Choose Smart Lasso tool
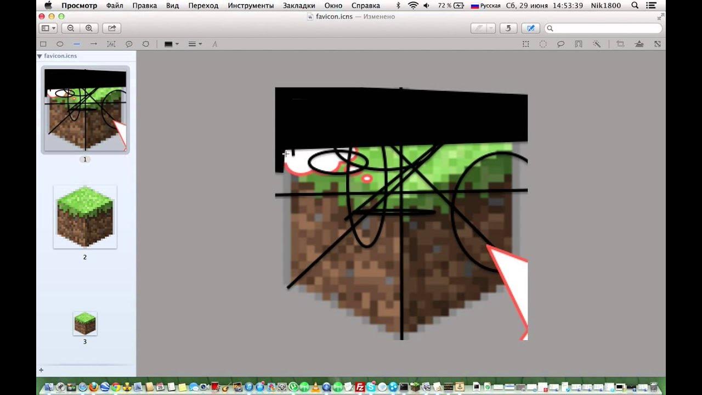Image resolution: width=702 pixels, height=395 pixels. pyautogui.click(x=578, y=44)
